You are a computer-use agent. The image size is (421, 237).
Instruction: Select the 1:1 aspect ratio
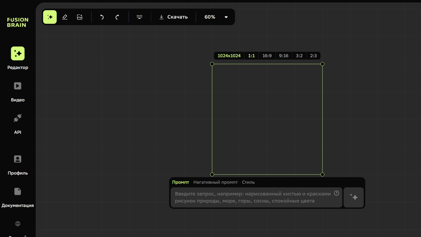click(x=252, y=56)
